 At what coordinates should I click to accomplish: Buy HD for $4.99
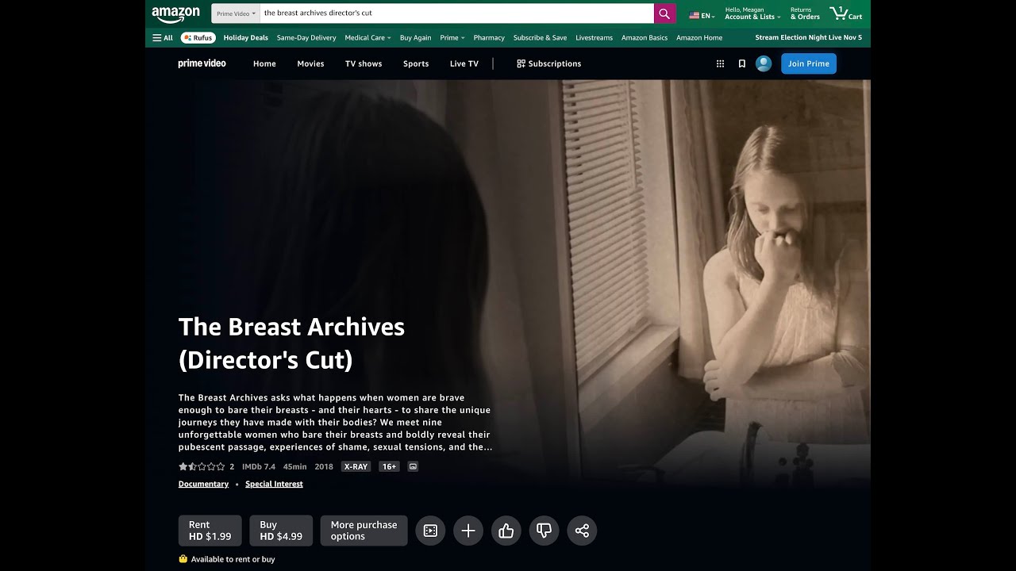281,531
